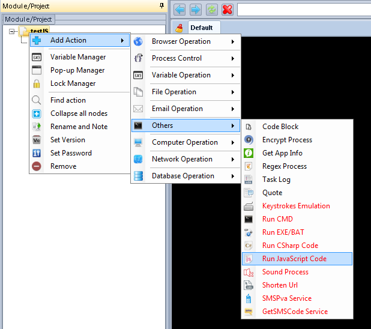
Task: Click the green forward arrow toolbar icon
Action: (196, 10)
